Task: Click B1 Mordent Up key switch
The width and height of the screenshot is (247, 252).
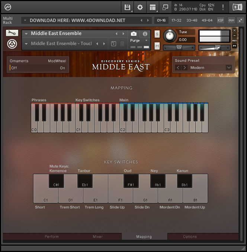Action: [195, 196]
